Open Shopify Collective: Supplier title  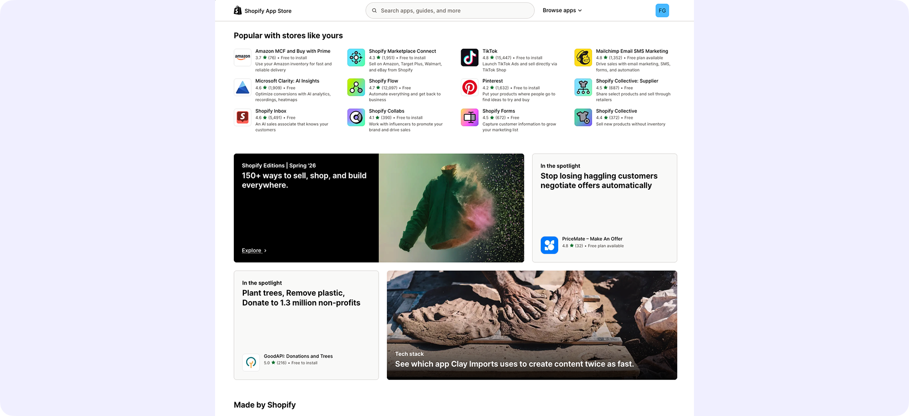(x=627, y=81)
